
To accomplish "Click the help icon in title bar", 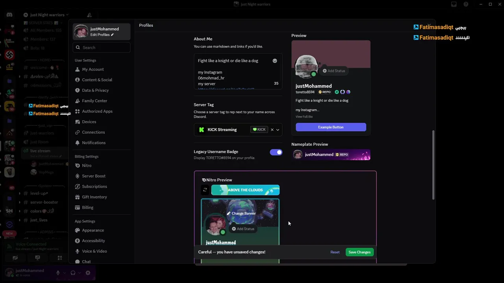I will click(466, 4).
